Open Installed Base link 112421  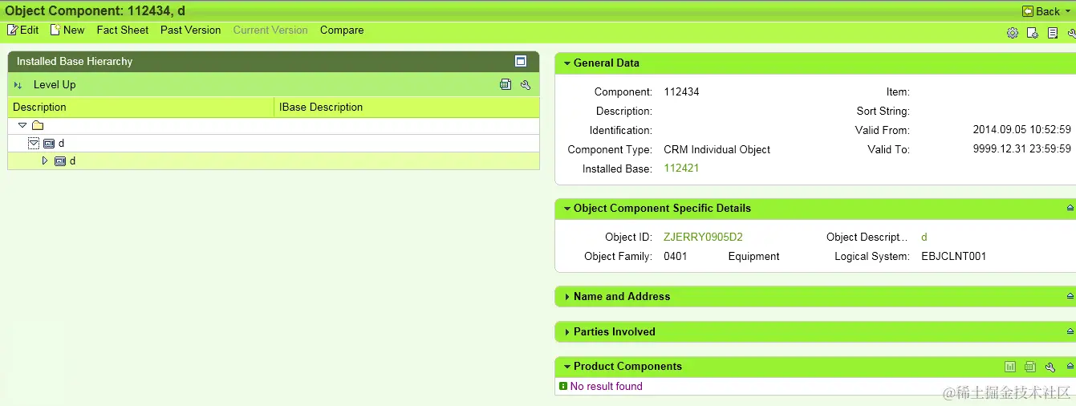(682, 168)
